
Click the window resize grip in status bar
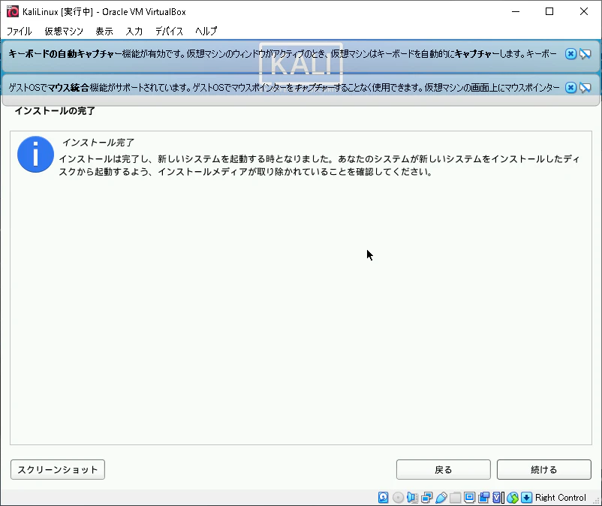pyautogui.click(x=596, y=501)
